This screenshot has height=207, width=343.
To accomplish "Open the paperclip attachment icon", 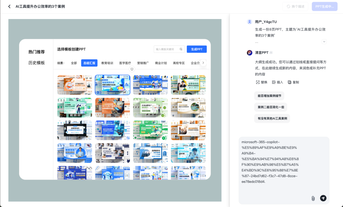I will pos(313,198).
